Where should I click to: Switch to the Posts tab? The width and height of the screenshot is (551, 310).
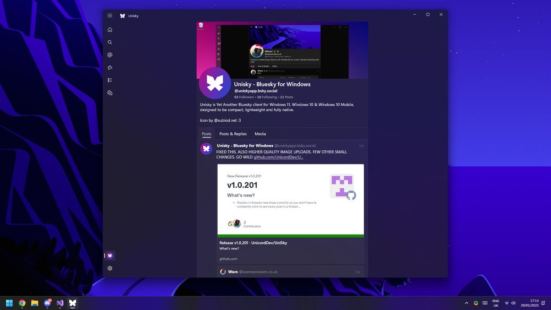[x=207, y=134]
